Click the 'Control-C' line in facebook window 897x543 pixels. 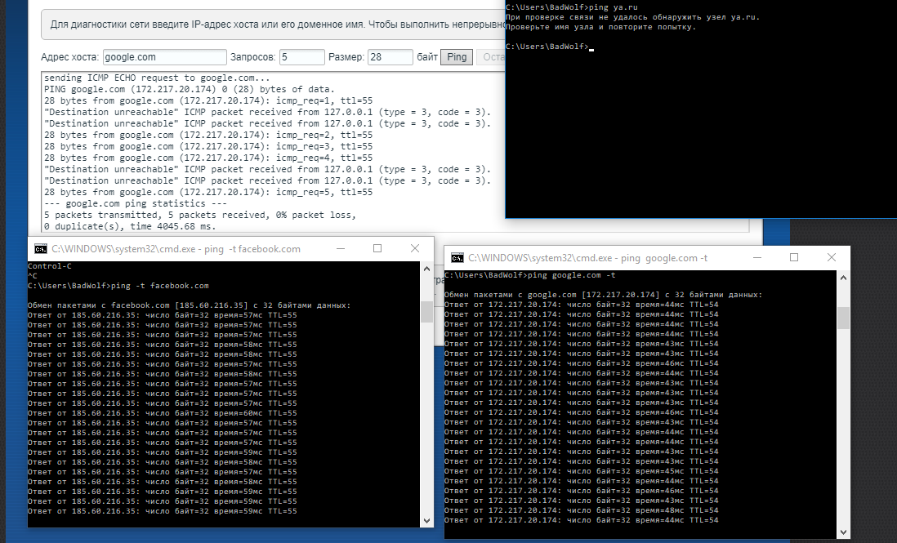(x=50, y=266)
